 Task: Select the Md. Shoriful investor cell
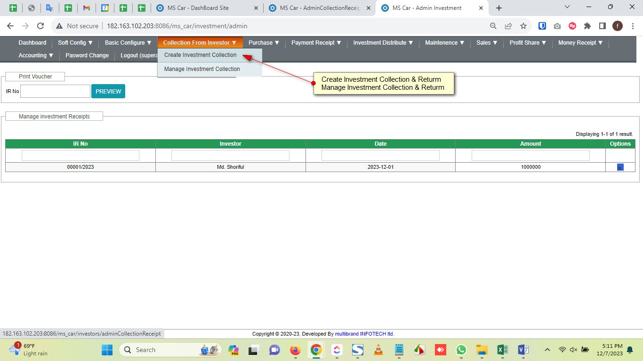point(231,167)
